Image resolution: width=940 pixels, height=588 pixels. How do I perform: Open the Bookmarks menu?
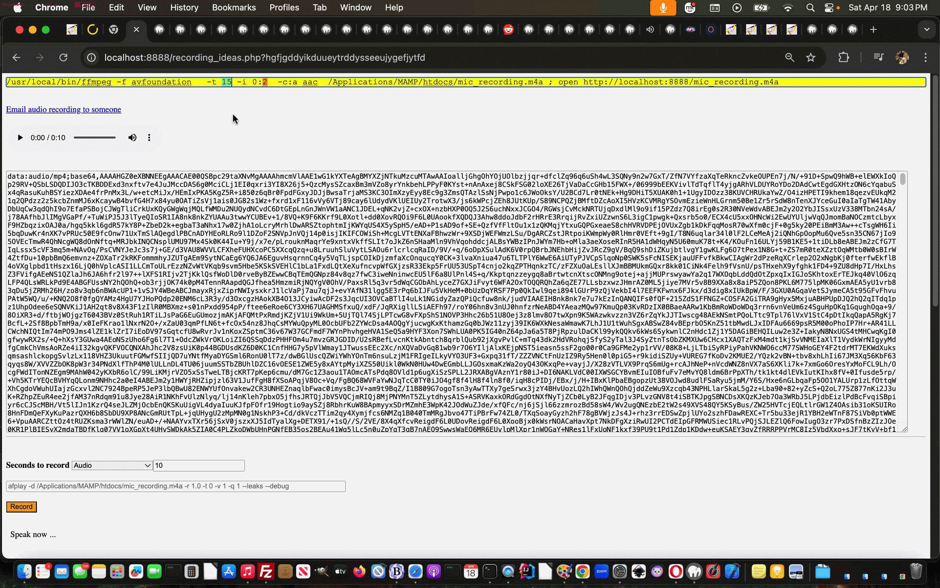233,8
